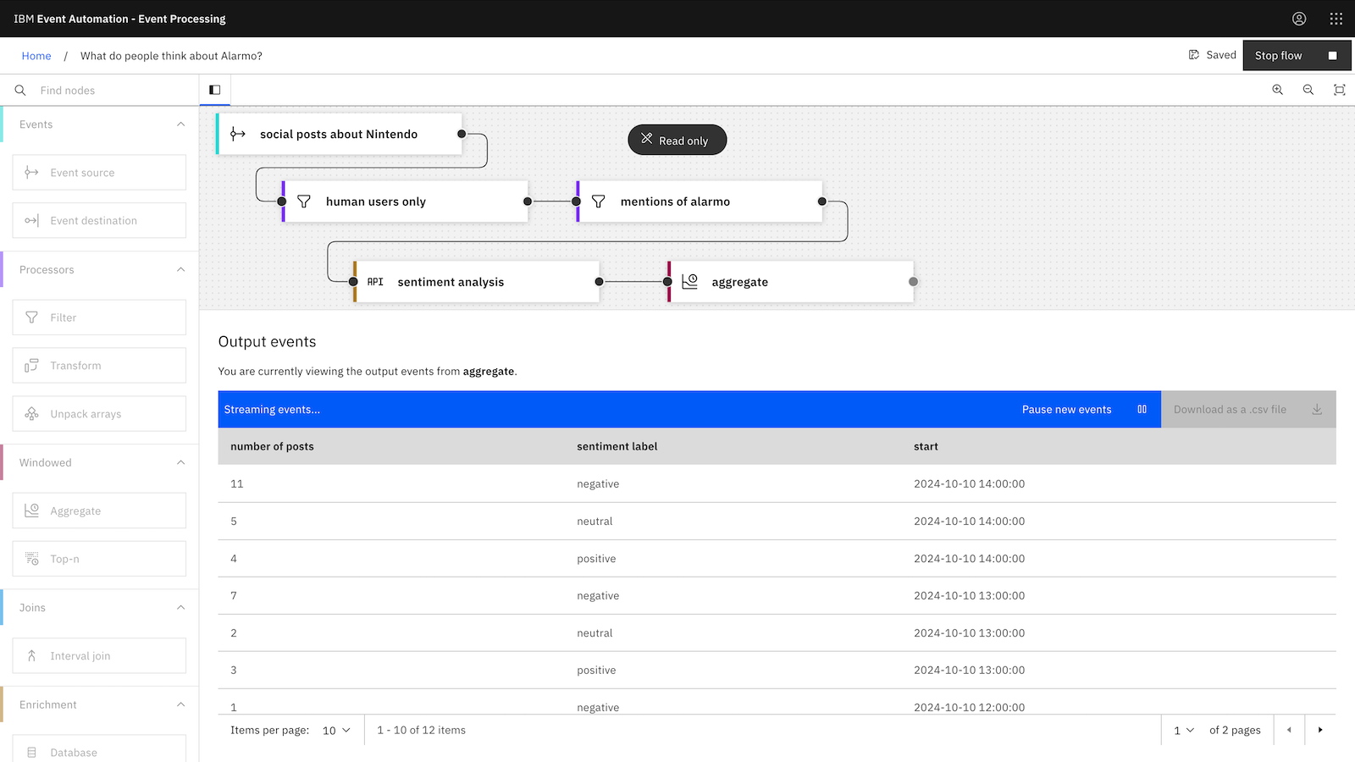The image size is (1355, 762).
Task: Click the fit-to-view canvas icon
Action: pos(1339,90)
